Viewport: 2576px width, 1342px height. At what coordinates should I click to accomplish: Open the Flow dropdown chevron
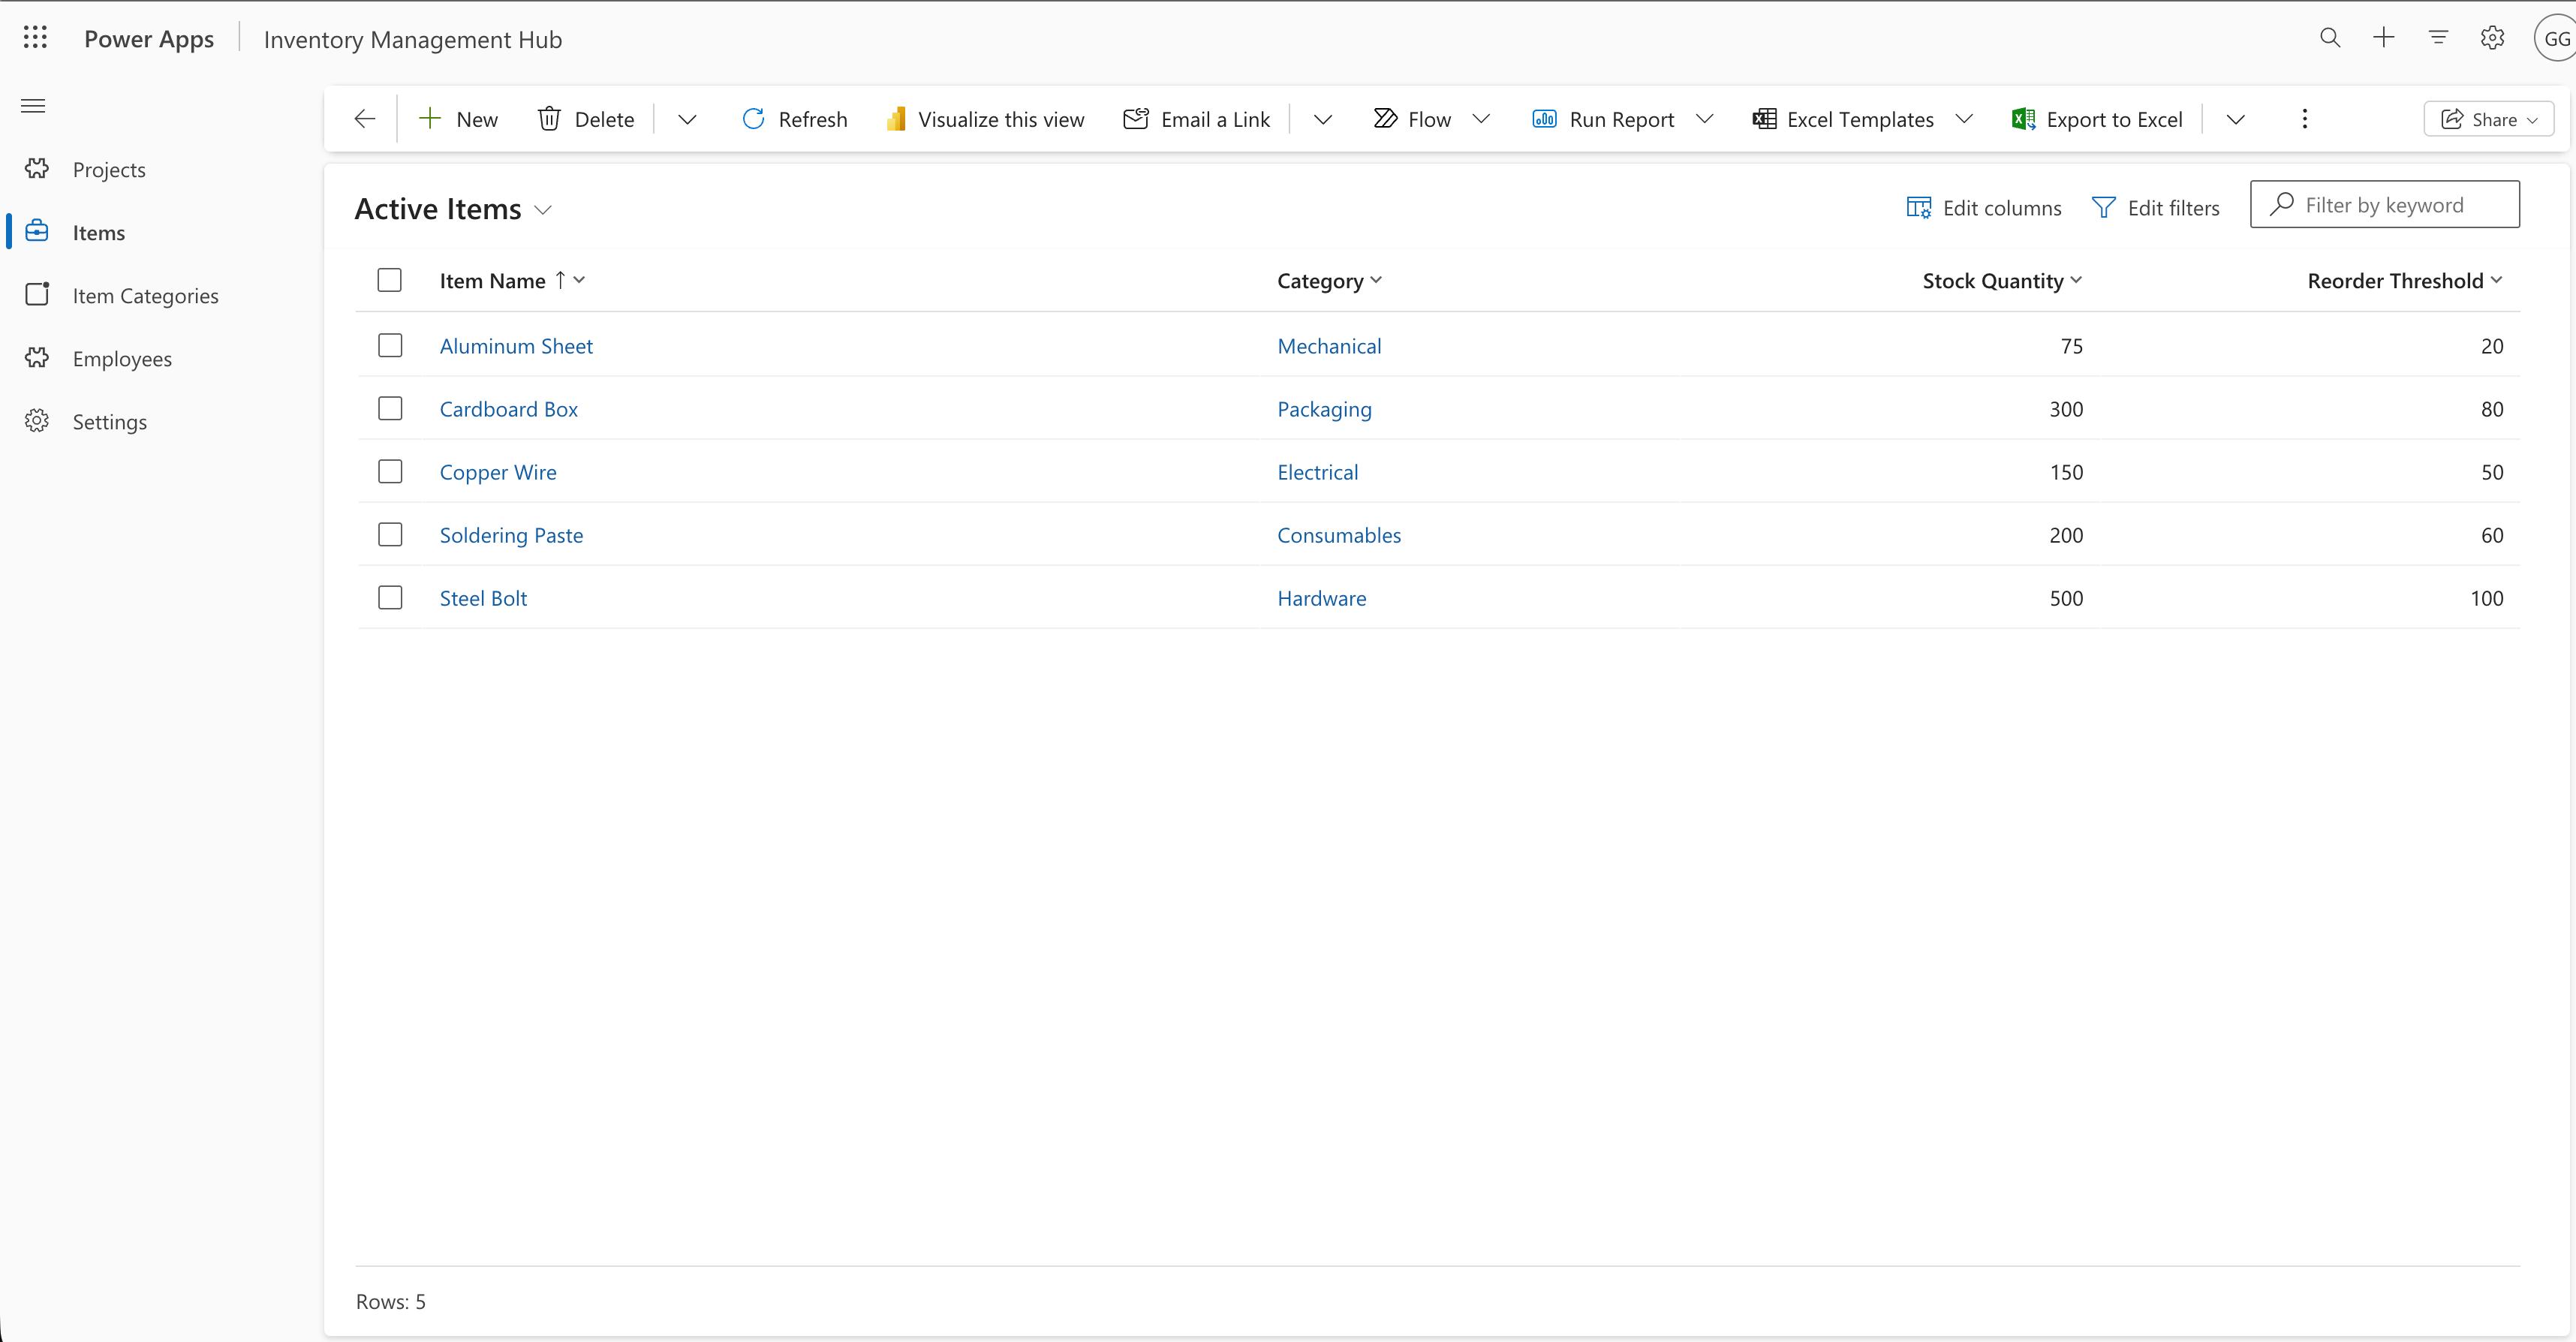[1481, 119]
